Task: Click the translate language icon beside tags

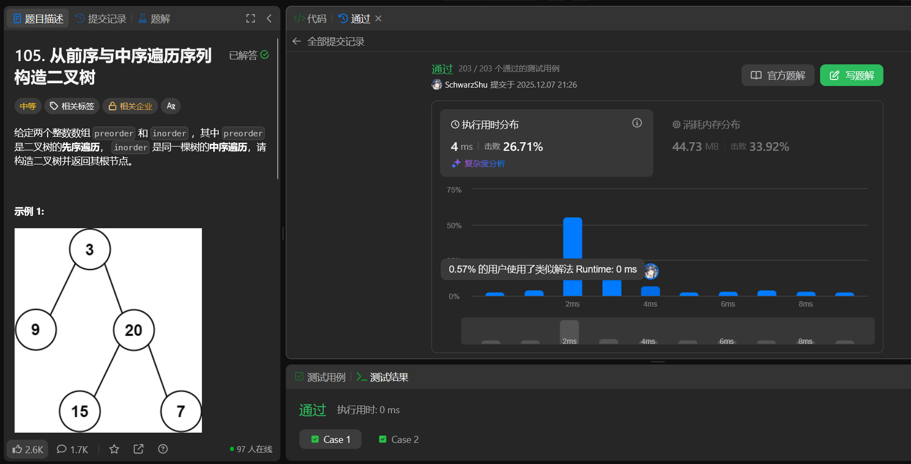Action: [171, 106]
